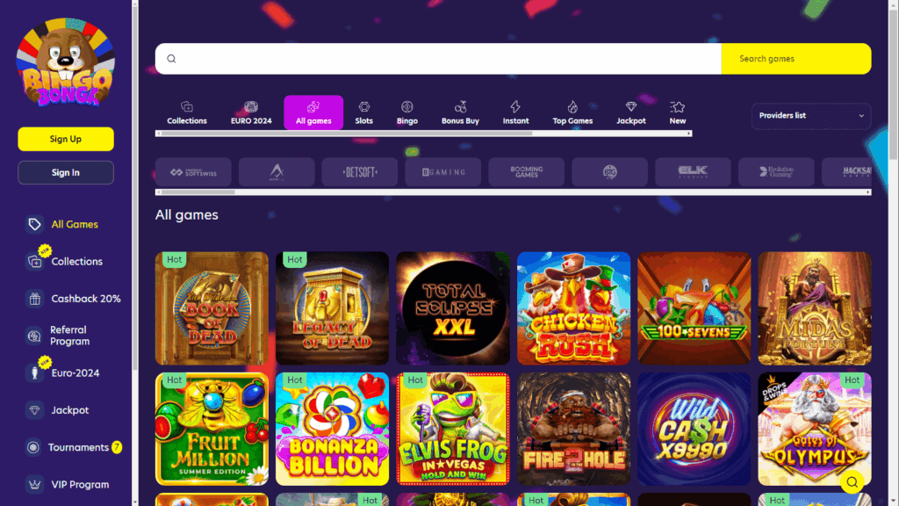Filter by Betsoft provider
This screenshot has width=899, height=506.
pos(359,172)
